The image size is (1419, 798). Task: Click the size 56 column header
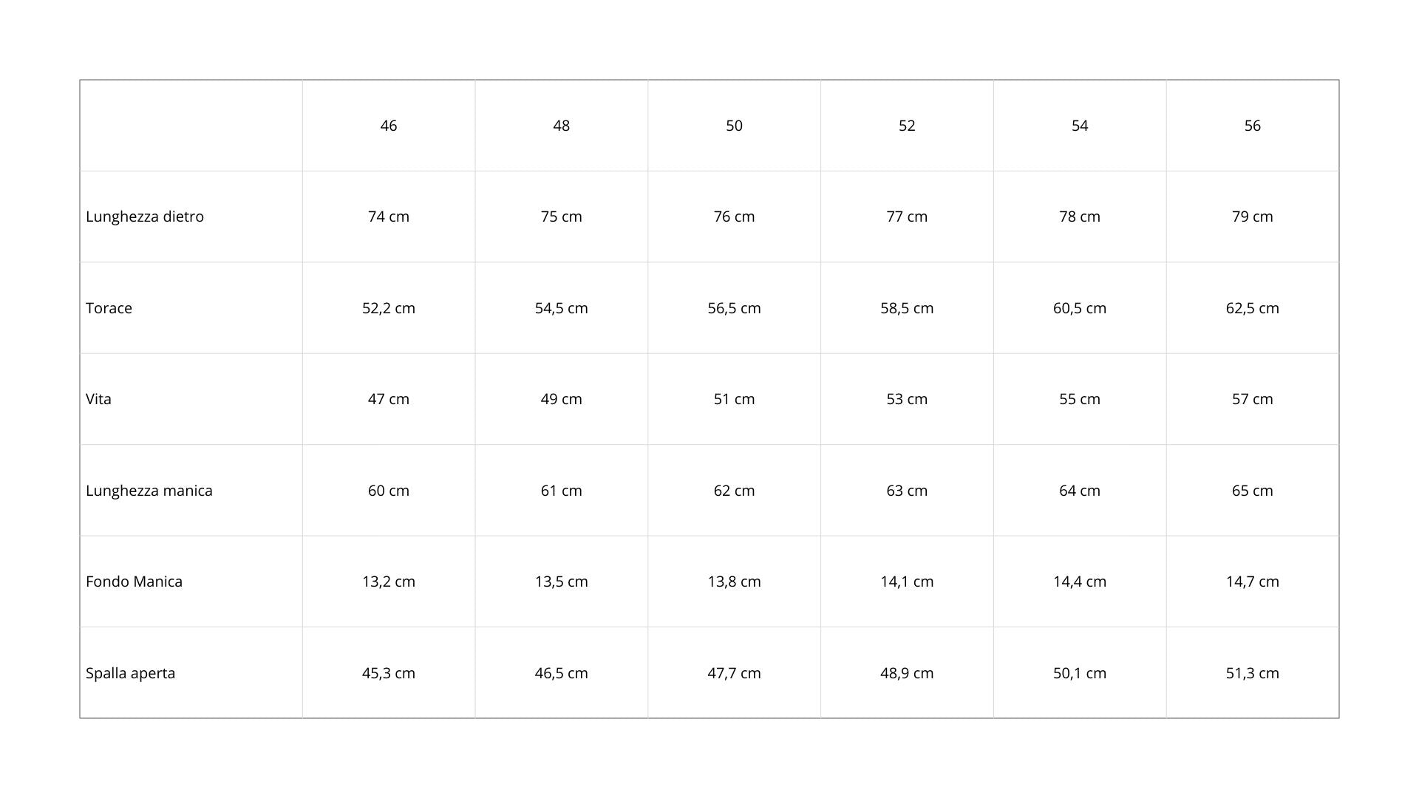click(x=1252, y=126)
